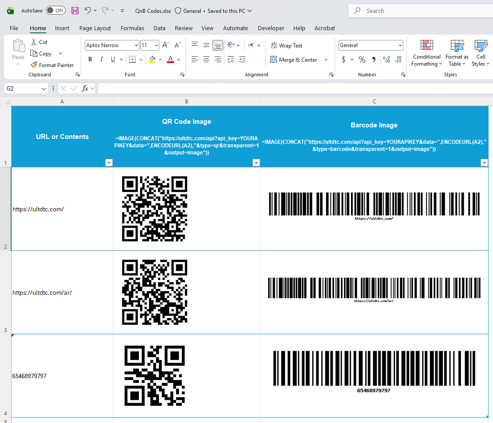Click the Increase Font Size icon
This screenshot has height=423, width=493.
(x=166, y=45)
